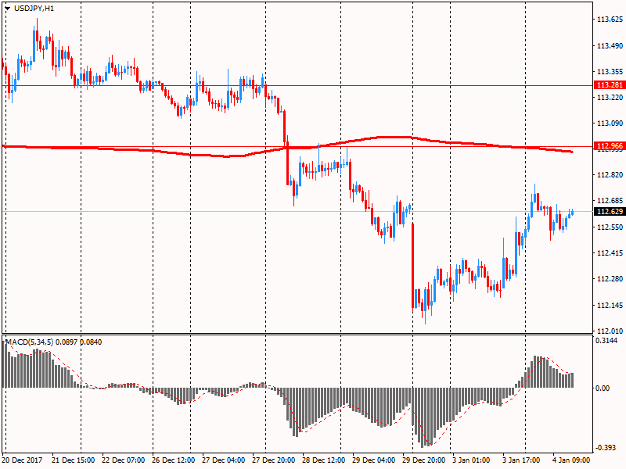Select the 113.355 price scale value
The width and height of the screenshot is (626, 469).
[610, 72]
